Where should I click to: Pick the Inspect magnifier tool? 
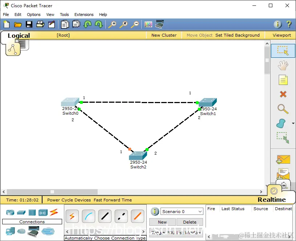point(283,109)
